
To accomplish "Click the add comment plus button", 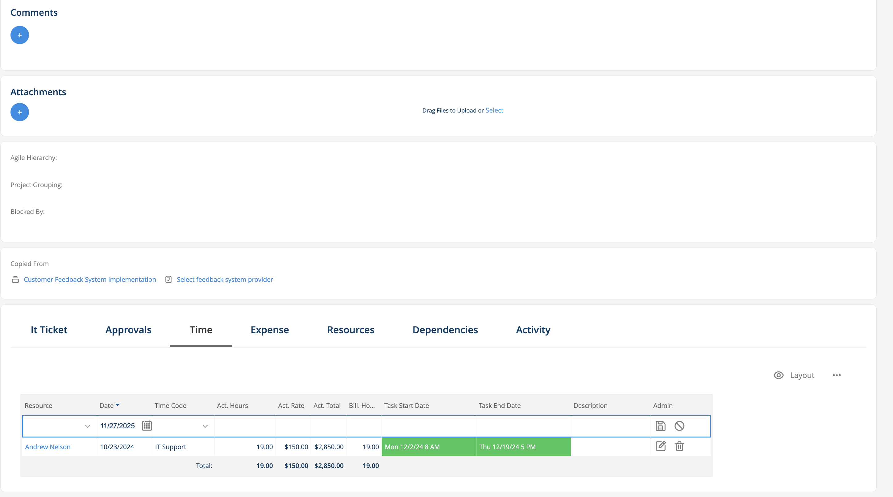I will coord(19,35).
